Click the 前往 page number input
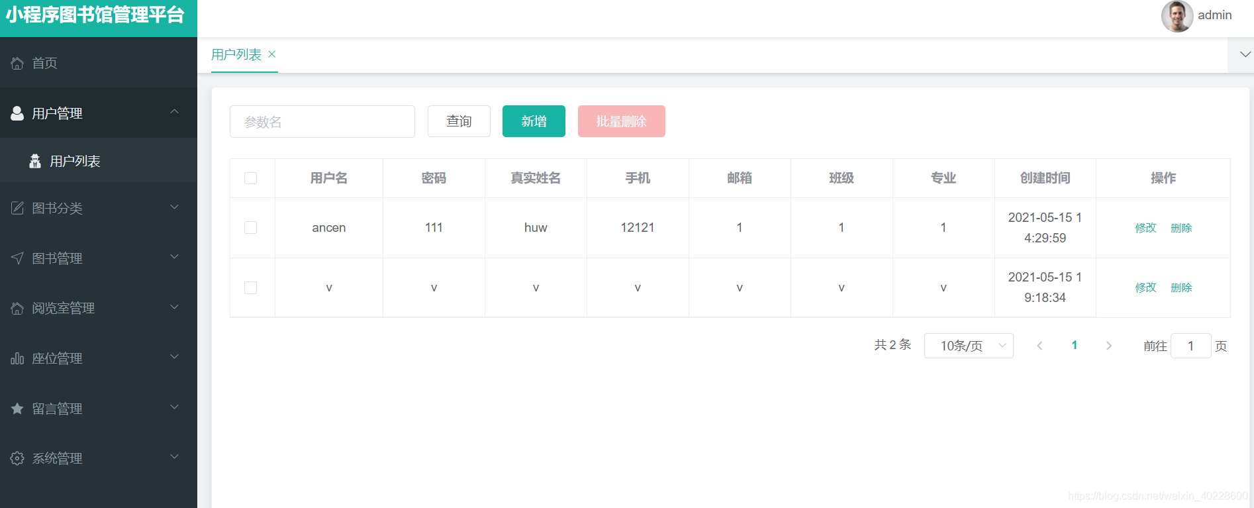 1190,346
